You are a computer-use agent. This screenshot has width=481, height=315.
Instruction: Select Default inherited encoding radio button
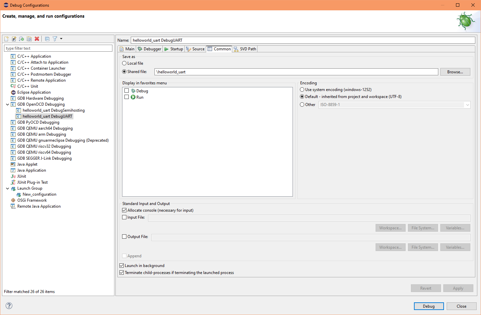[x=302, y=97]
